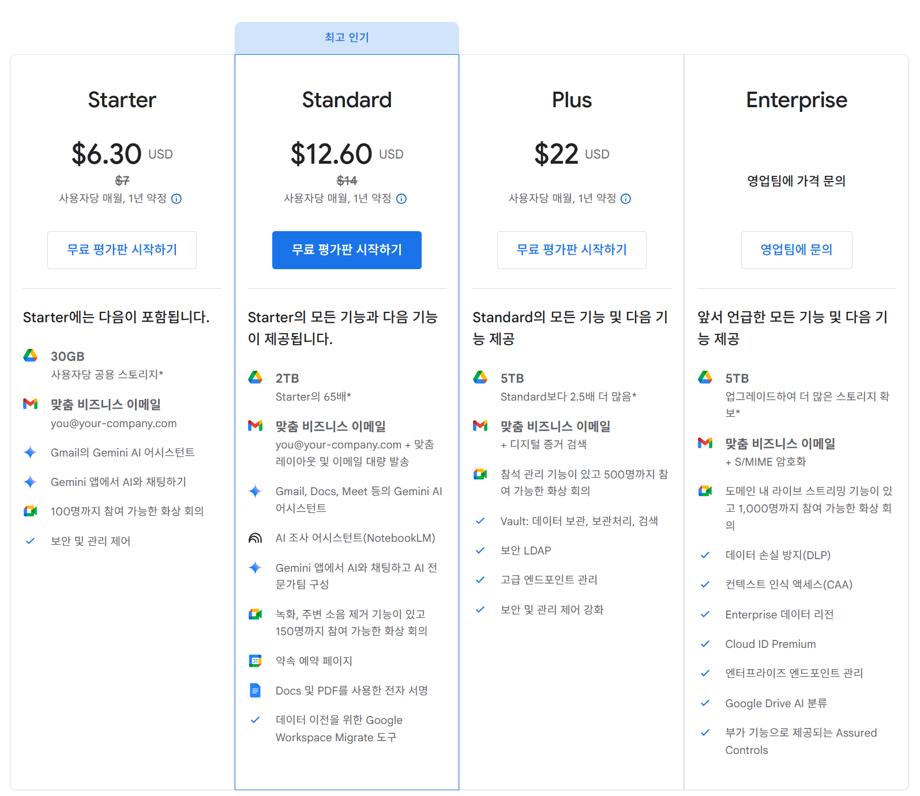Click the 최고 인기 badge above Standard
The image size is (920, 796).
tap(347, 37)
